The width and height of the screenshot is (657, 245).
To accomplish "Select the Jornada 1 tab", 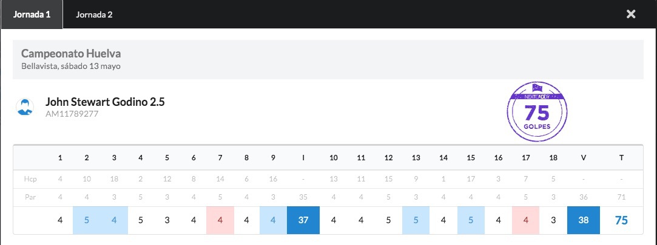I will (x=32, y=15).
